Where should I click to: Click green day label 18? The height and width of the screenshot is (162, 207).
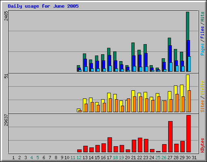click(115, 158)
